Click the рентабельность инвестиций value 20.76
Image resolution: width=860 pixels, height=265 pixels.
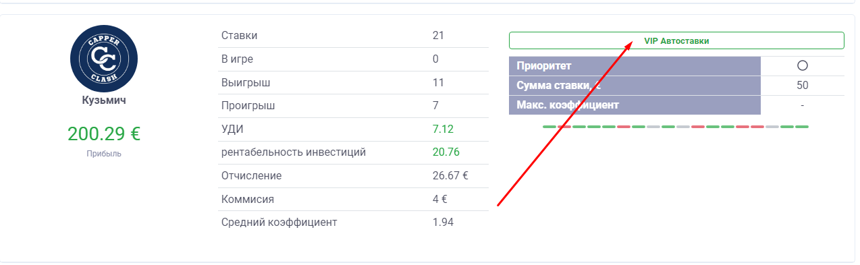pos(446,152)
